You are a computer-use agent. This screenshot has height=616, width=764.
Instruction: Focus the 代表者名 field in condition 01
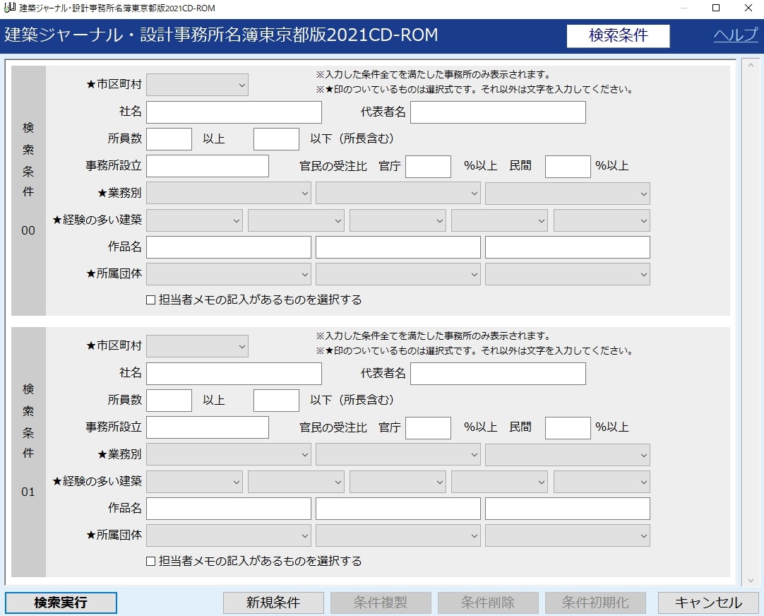[x=498, y=374]
